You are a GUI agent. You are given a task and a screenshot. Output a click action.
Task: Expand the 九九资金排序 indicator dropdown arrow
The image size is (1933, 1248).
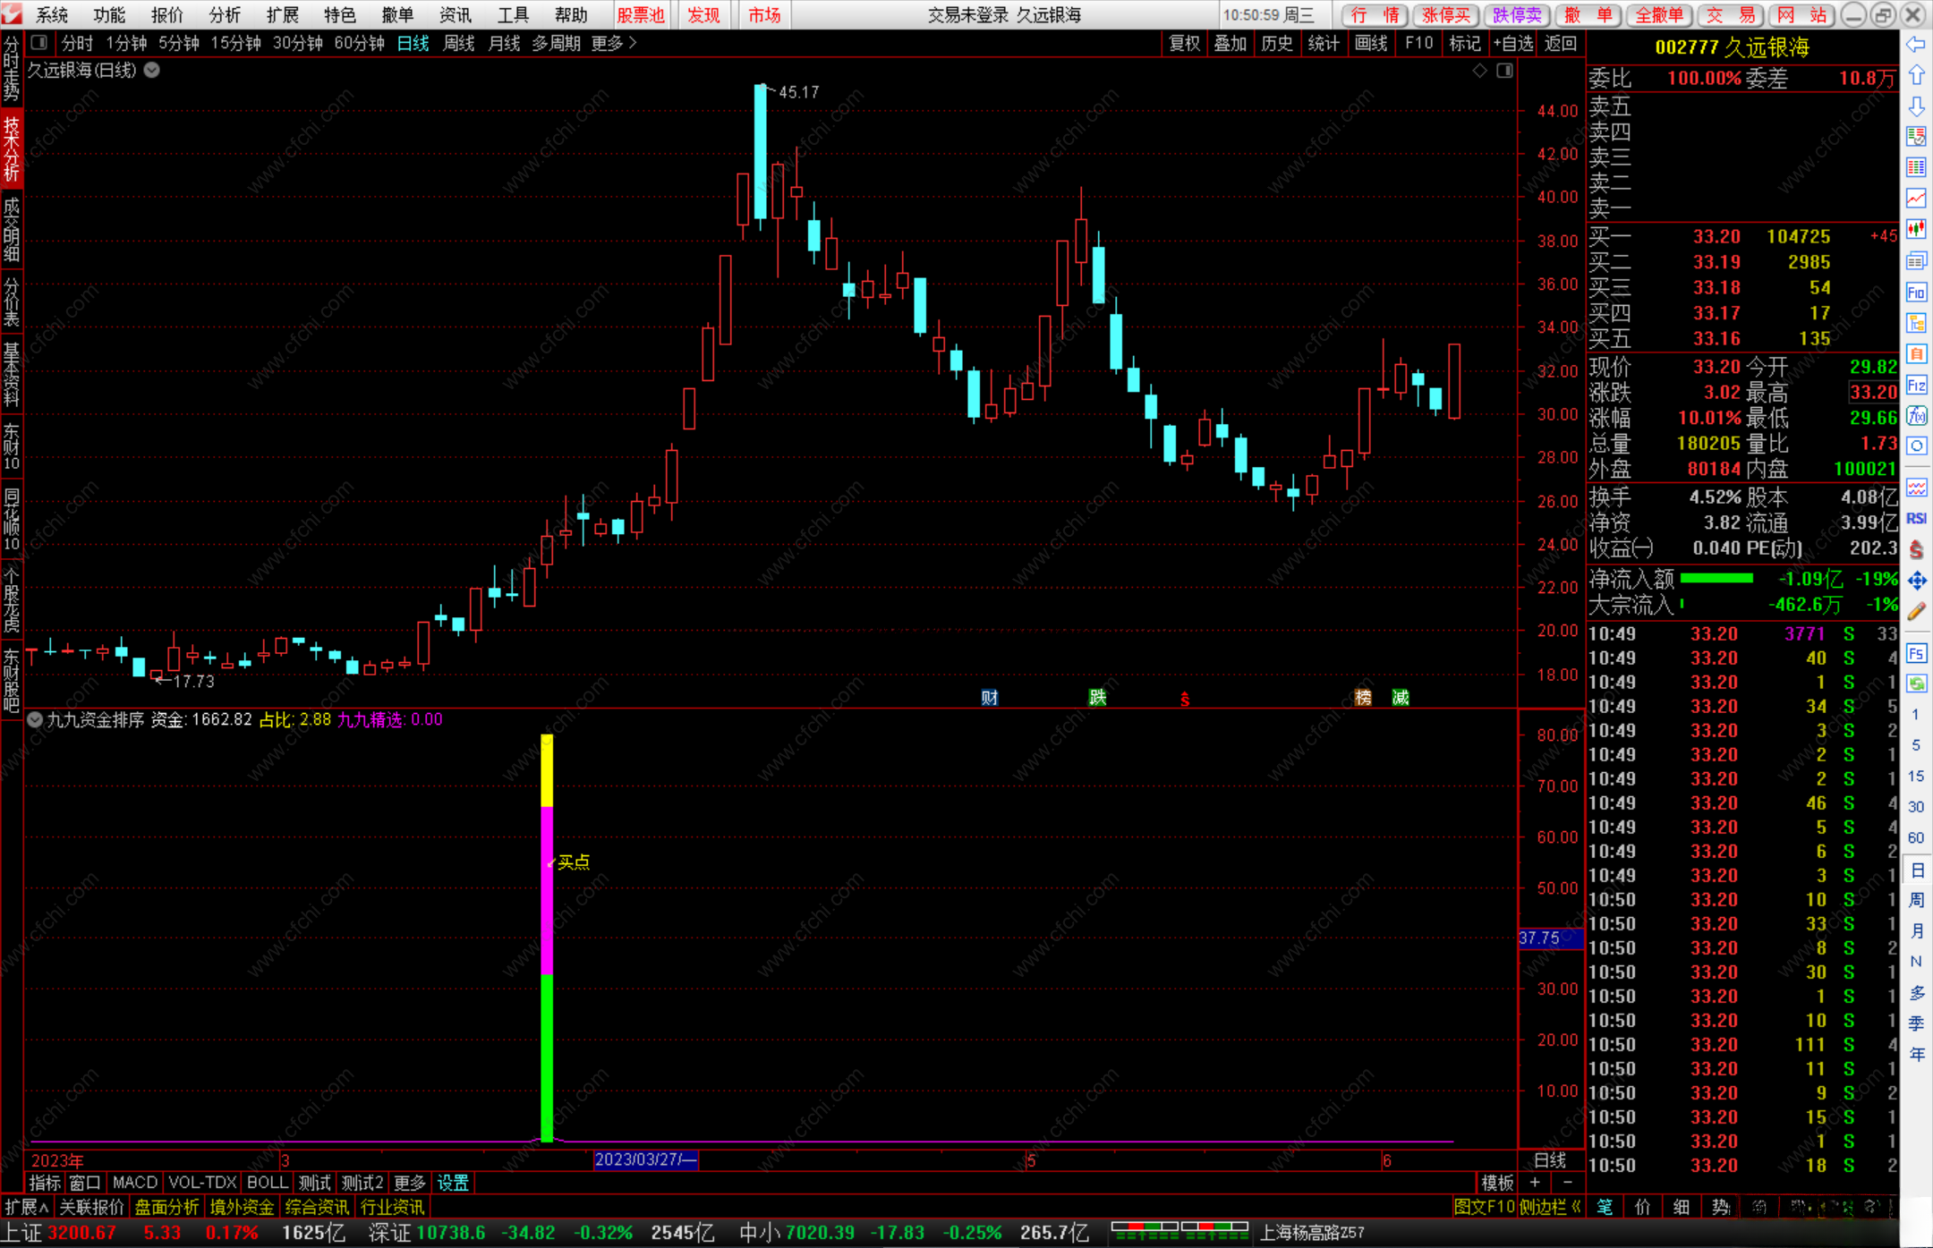(35, 719)
